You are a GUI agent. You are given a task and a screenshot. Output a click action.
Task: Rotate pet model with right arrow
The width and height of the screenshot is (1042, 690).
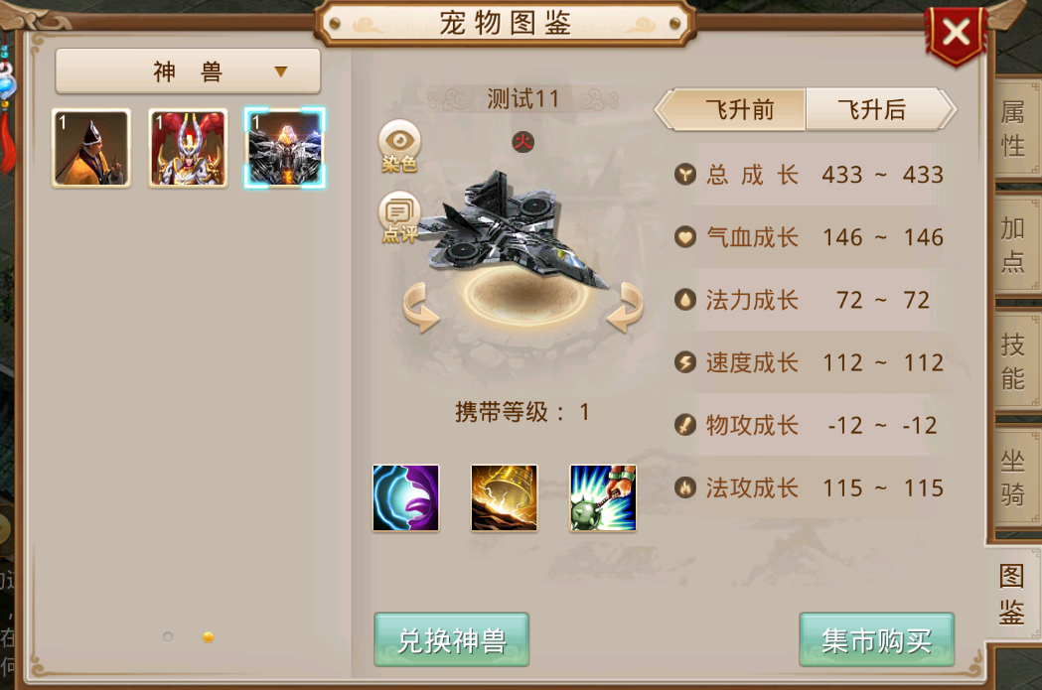(625, 307)
